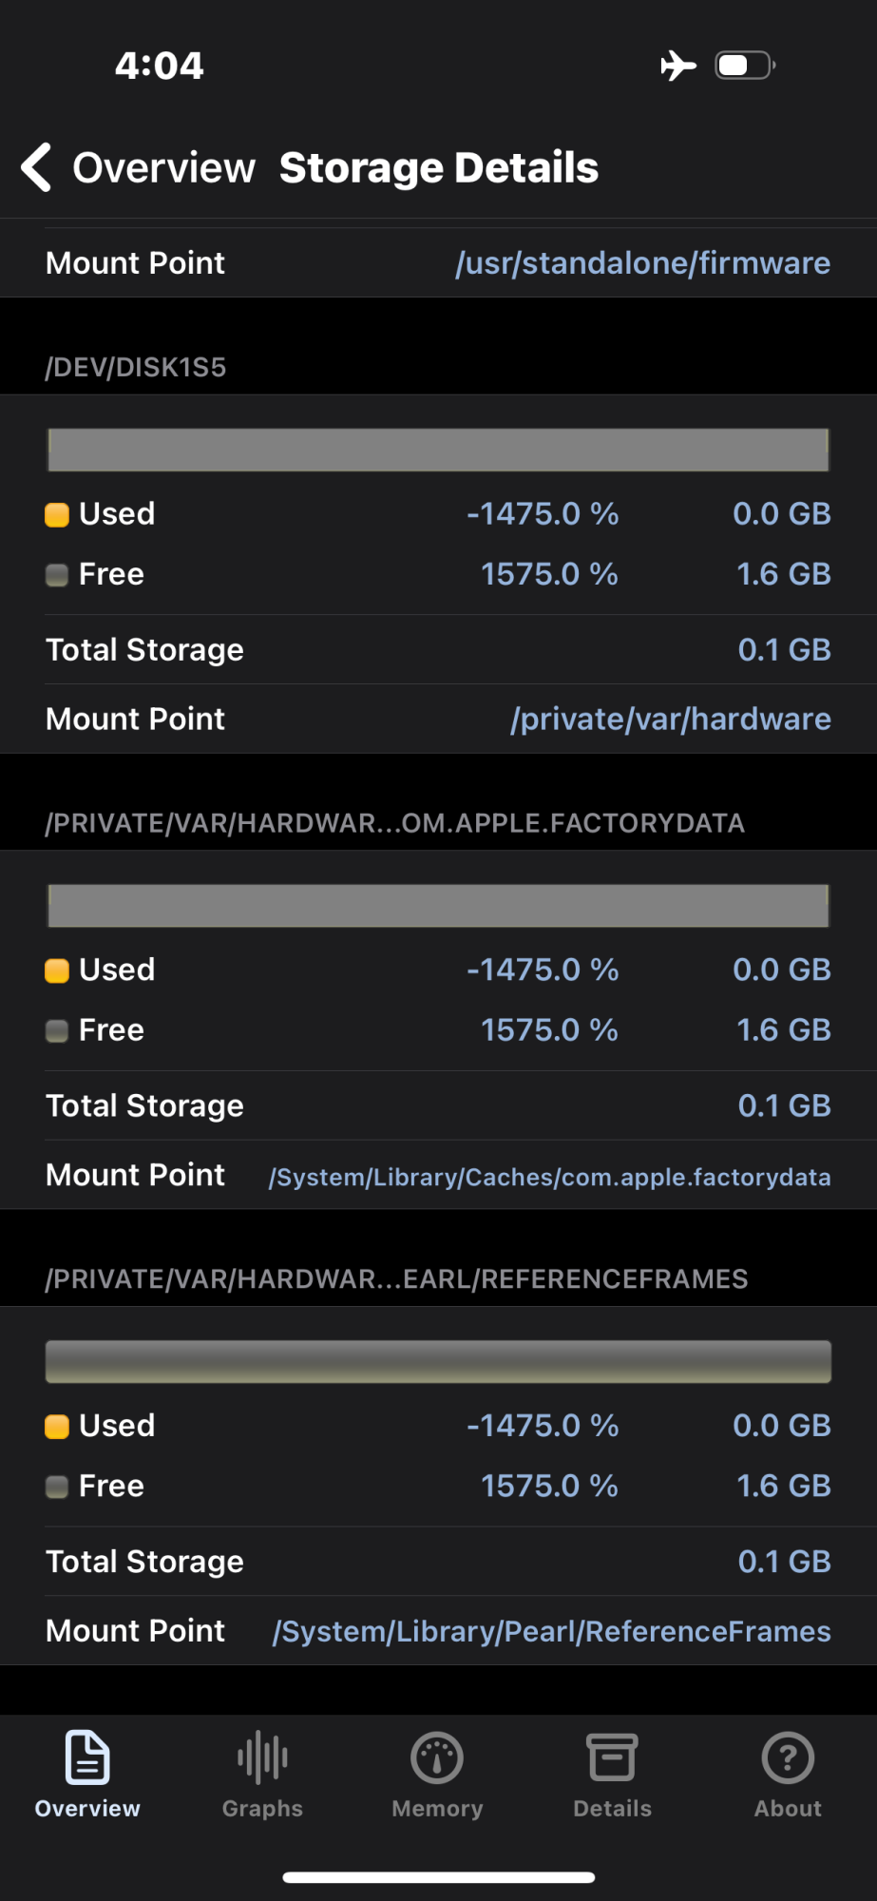Tap the REFERENCEFRAMES storage usage bar

click(x=438, y=1362)
